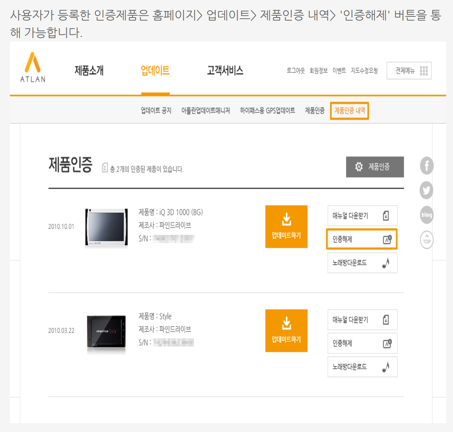
Task: Open 노래방다운로드 for iQ 3D 1000
Action: tap(362, 263)
